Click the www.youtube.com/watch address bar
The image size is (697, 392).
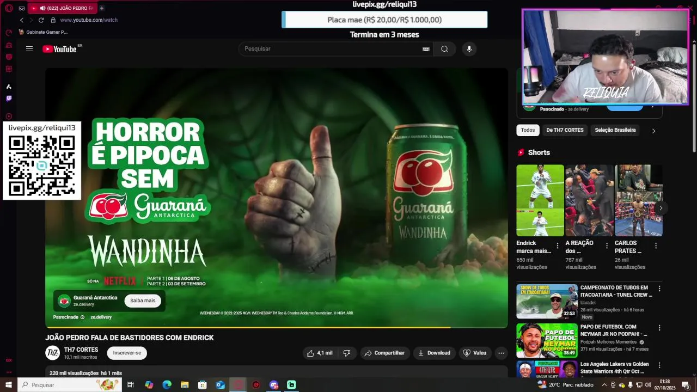[x=89, y=20]
